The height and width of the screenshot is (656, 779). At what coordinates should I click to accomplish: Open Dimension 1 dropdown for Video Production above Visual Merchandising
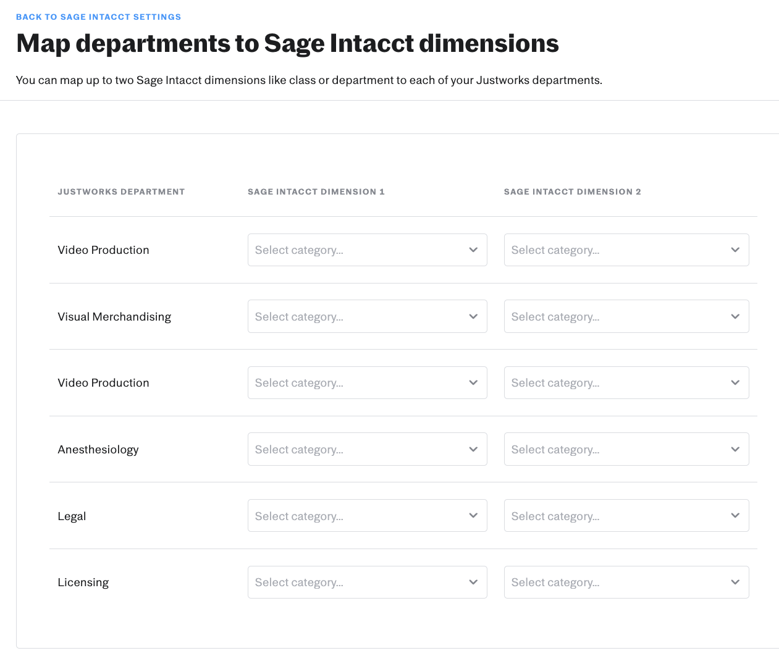[x=367, y=250]
